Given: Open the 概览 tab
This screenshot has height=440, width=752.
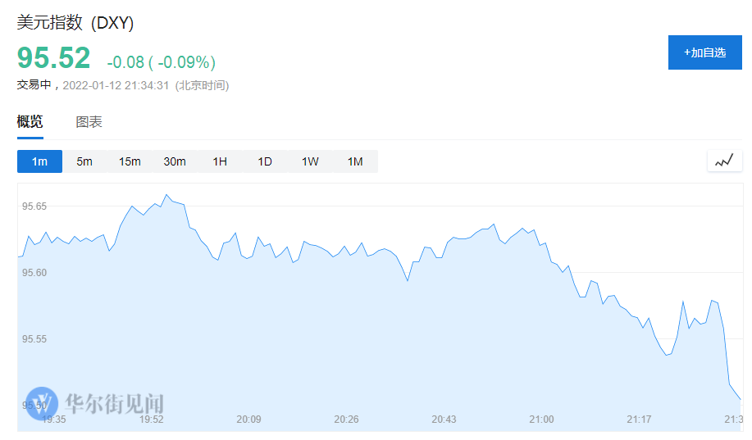Looking at the screenshot, I should click(30, 122).
